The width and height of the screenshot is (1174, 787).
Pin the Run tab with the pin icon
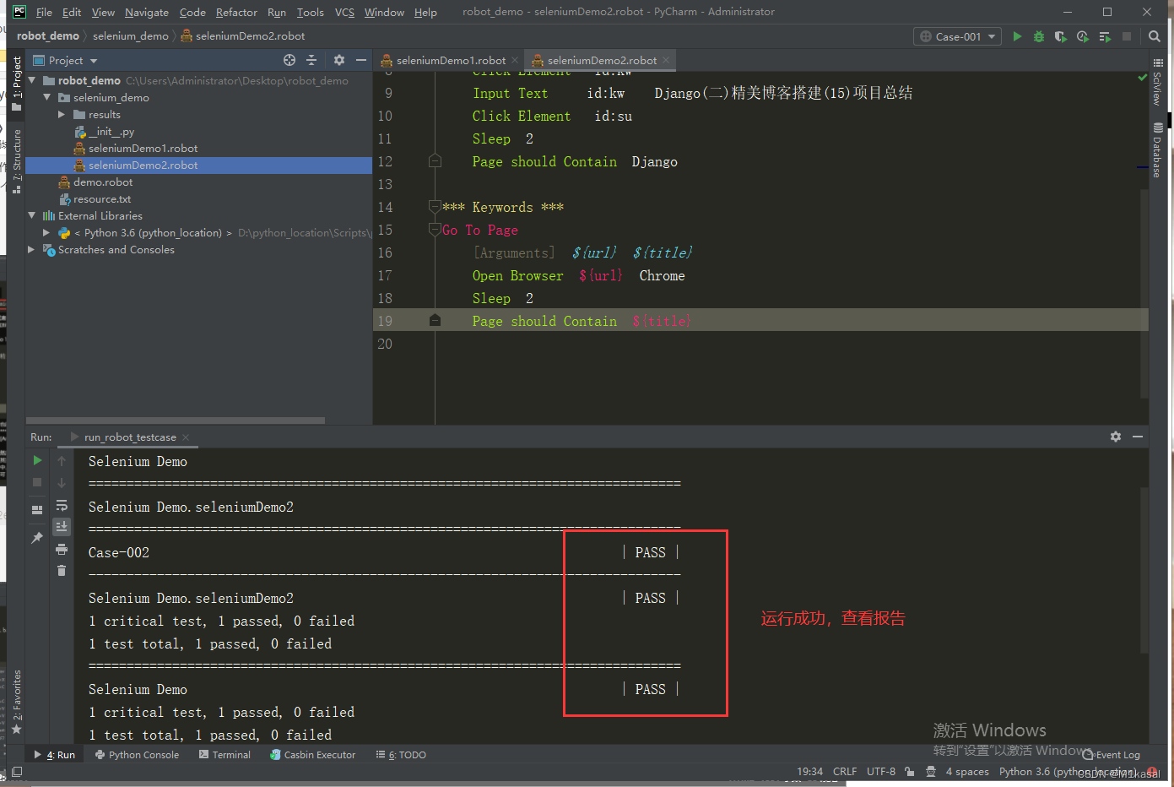click(x=37, y=538)
